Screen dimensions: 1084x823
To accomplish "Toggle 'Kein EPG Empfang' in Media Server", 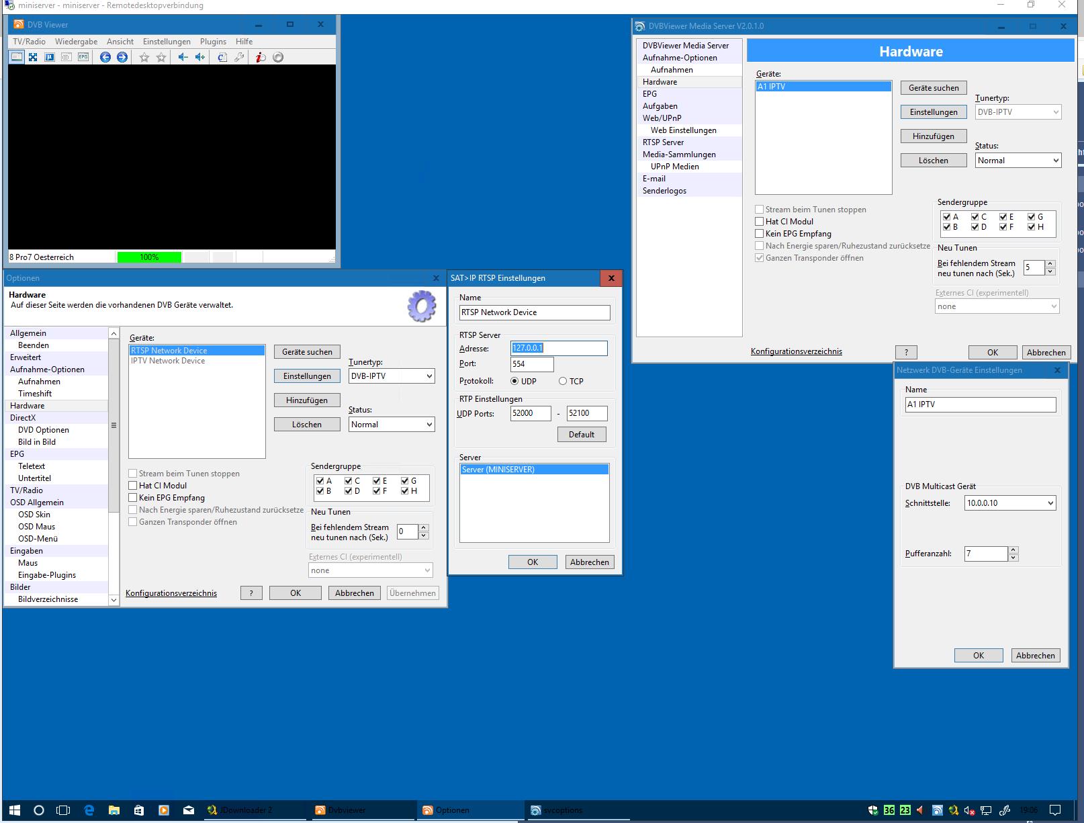I will coord(760,234).
